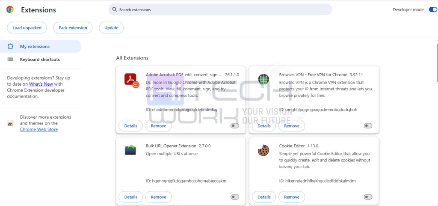Click the My extensions puzzle icon
438x206 pixels.
coord(10,46)
